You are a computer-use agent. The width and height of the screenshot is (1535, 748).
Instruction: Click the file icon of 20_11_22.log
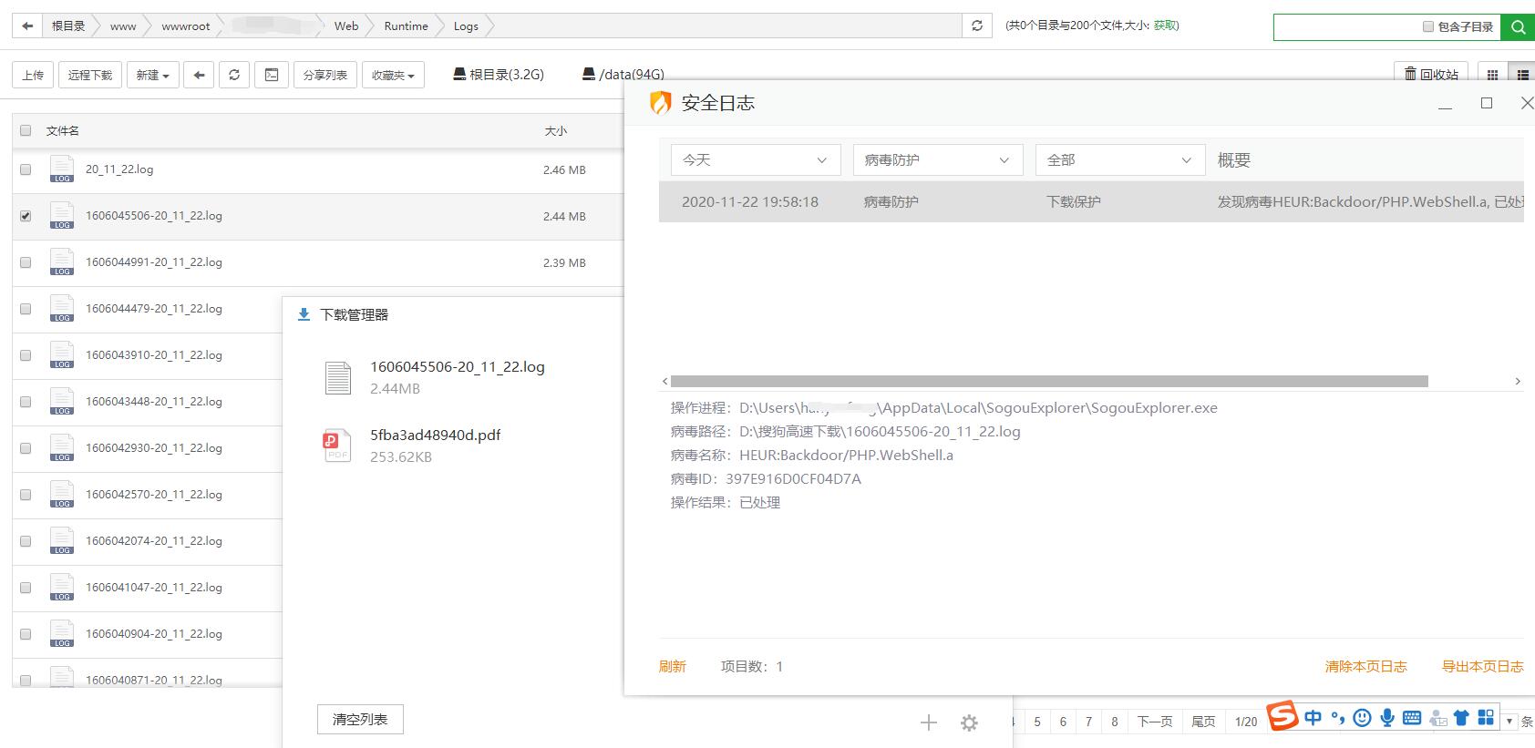pyautogui.click(x=62, y=169)
